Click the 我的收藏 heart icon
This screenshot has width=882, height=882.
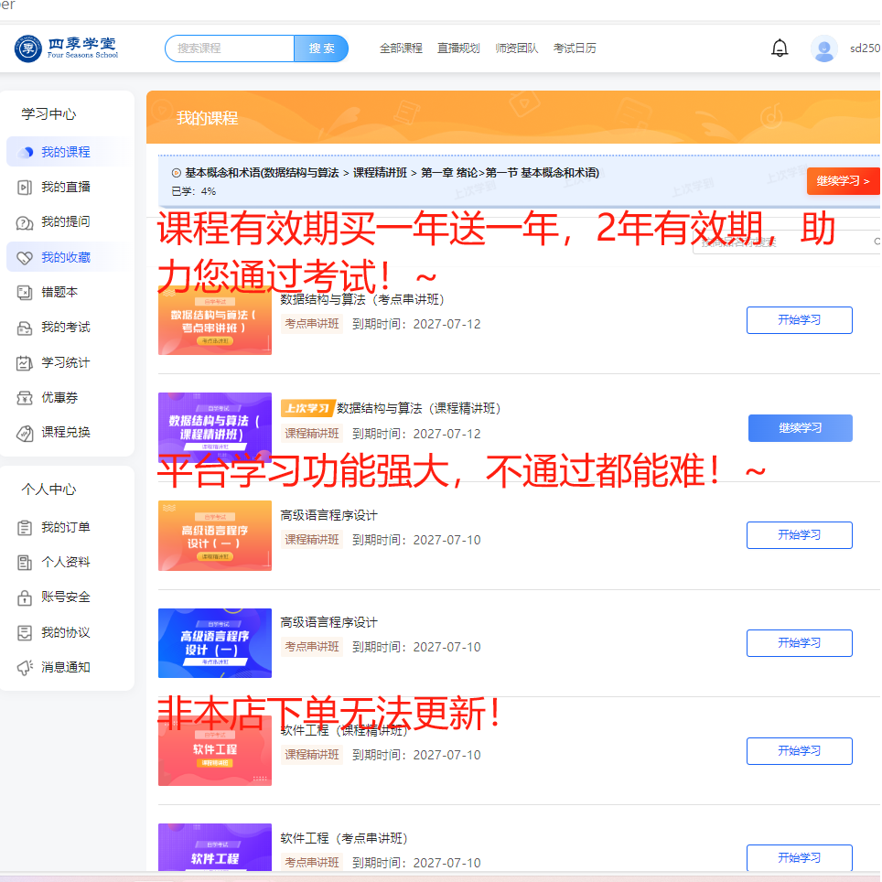25,258
